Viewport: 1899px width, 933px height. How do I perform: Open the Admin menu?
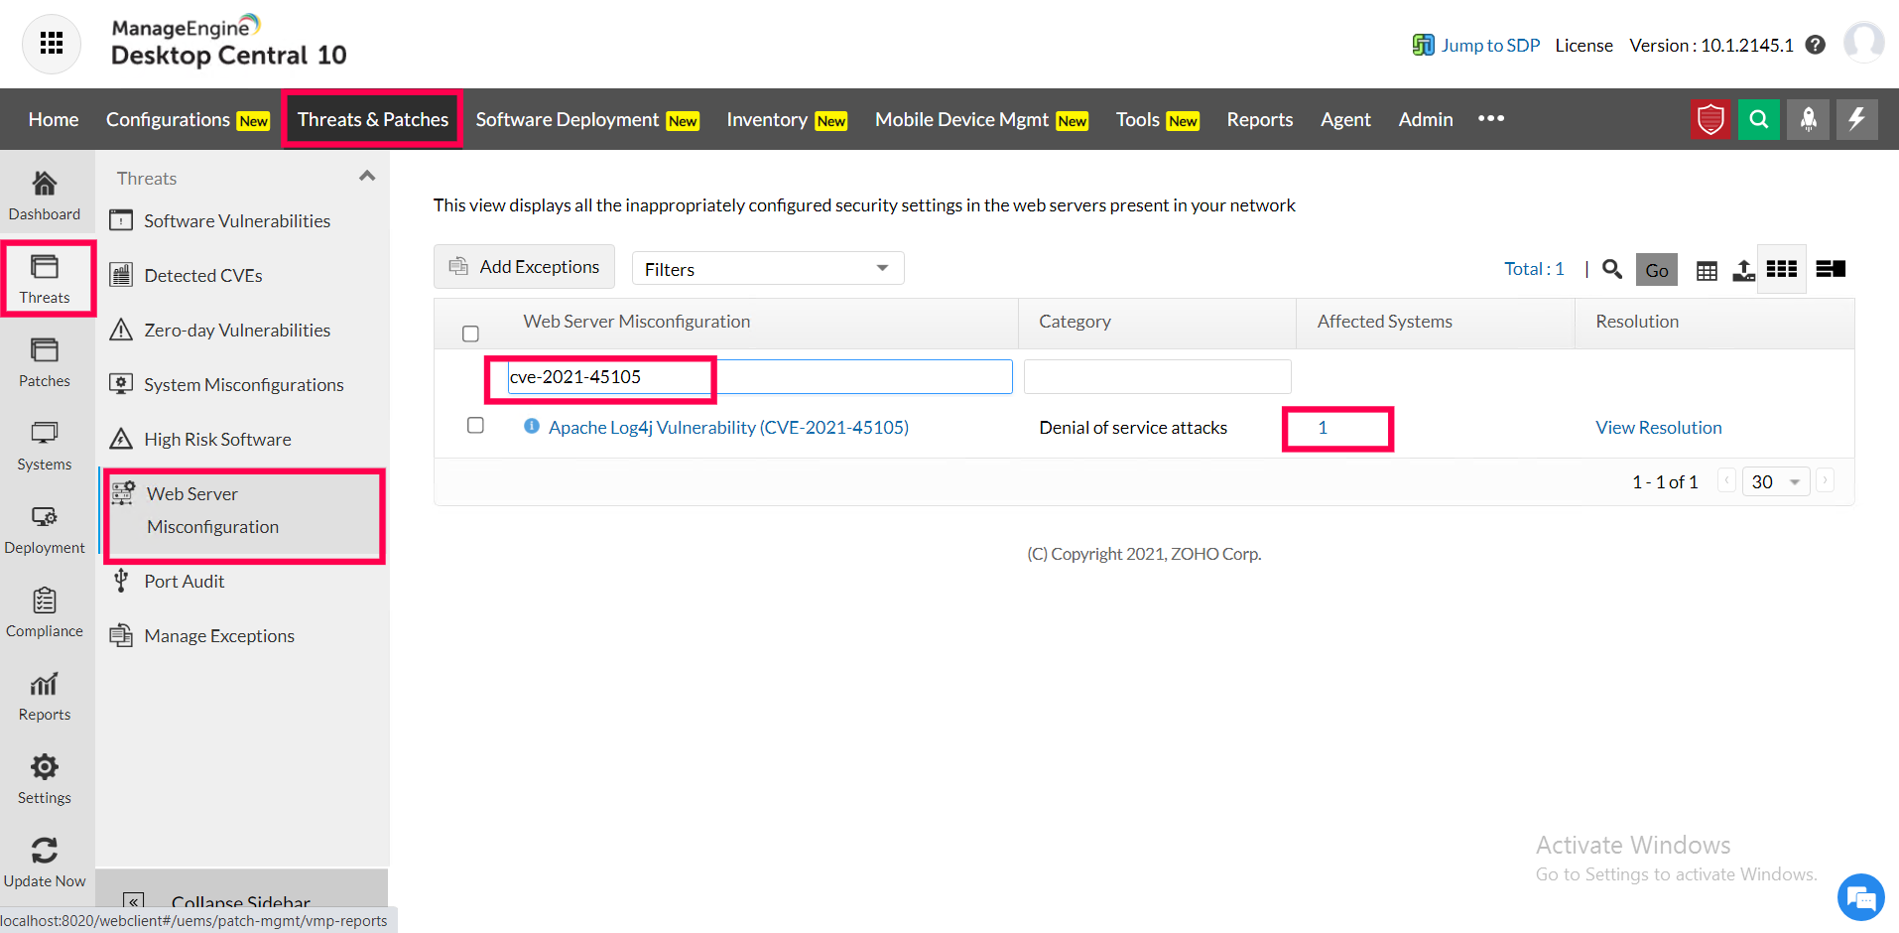pos(1426,119)
